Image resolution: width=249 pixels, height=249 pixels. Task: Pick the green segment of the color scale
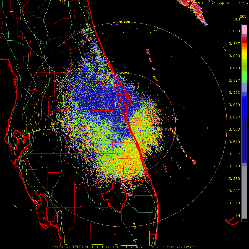click(244, 76)
